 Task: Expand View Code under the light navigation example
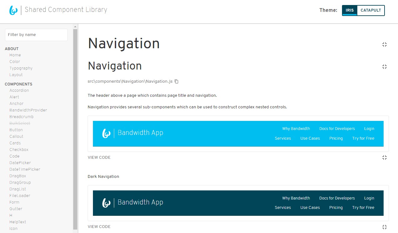(x=99, y=158)
